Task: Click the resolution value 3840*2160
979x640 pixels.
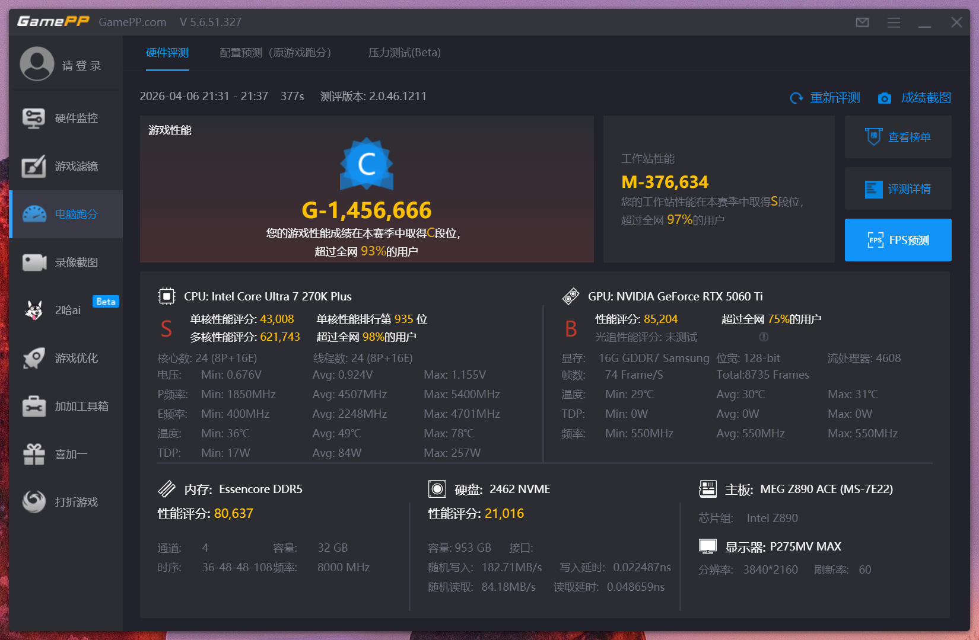Action: (x=771, y=569)
